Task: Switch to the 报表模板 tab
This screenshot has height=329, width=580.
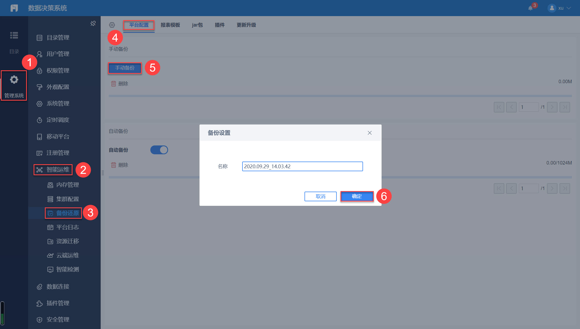Action: point(170,25)
